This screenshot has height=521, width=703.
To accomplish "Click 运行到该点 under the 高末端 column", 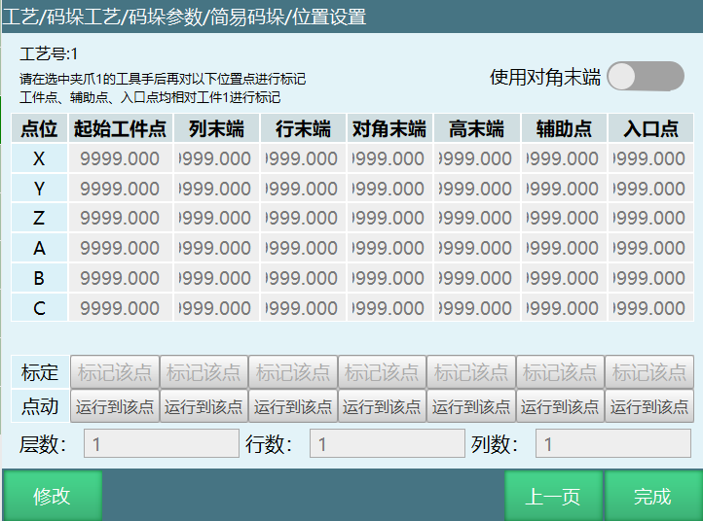I will click(x=471, y=406).
